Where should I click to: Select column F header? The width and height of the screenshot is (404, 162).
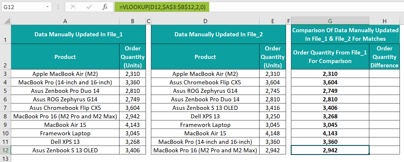[288, 21]
